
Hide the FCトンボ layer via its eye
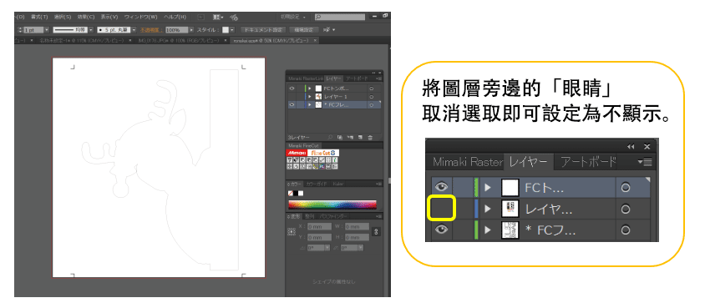[x=292, y=88]
